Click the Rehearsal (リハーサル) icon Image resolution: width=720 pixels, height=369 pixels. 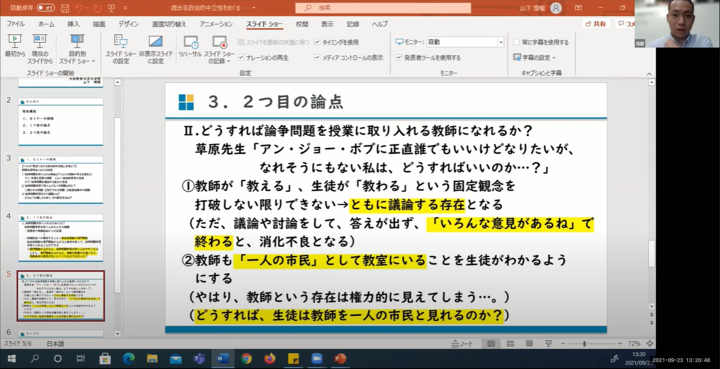(190, 42)
